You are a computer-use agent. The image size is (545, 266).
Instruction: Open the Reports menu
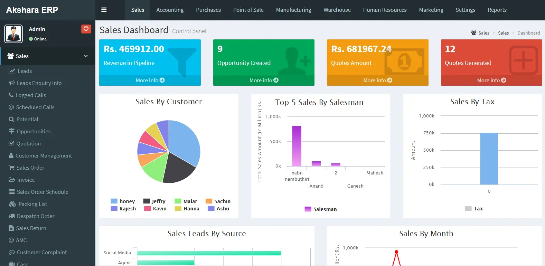(497, 10)
